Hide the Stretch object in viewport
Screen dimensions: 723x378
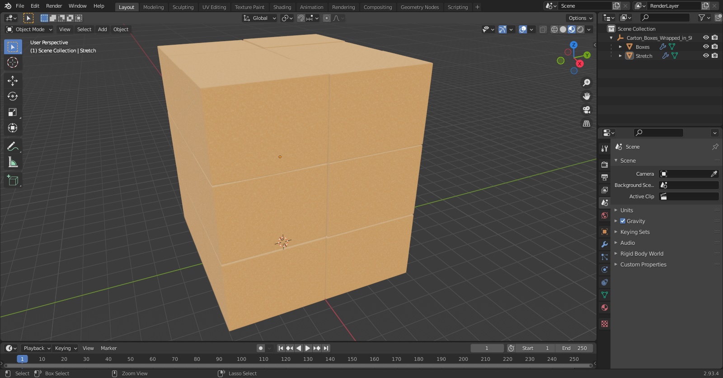click(x=706, y=56)
